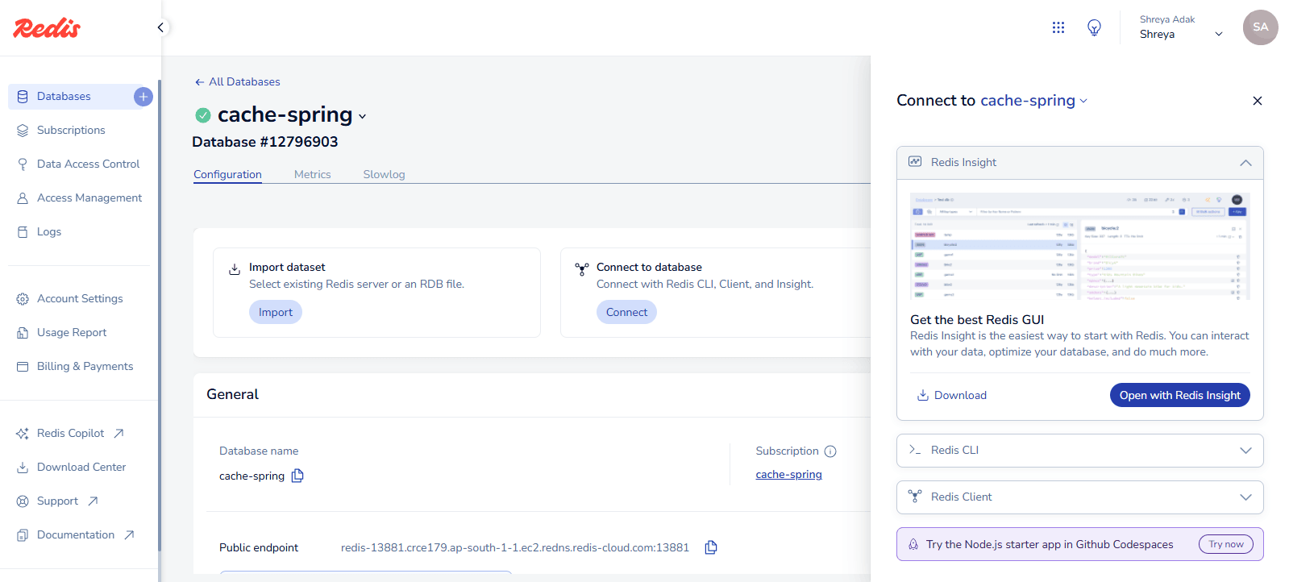Click the All Databases breadcrumb text
The image size is (1289, 582).
(x=244, y=82)
